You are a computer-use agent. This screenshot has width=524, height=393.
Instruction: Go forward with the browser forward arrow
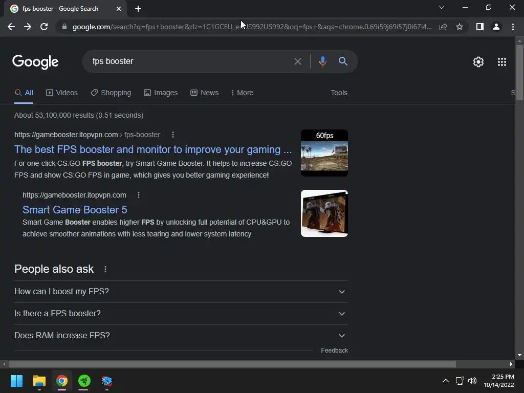point(28,27)
